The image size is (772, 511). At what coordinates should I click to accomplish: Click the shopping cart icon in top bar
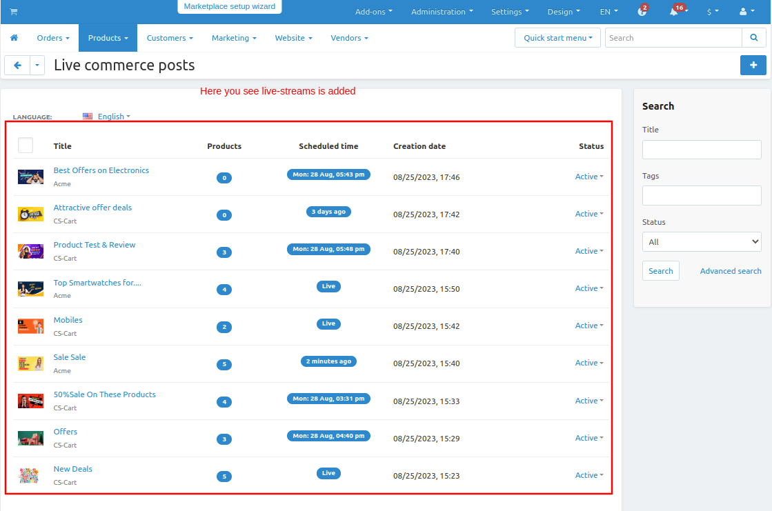(14, 12)
